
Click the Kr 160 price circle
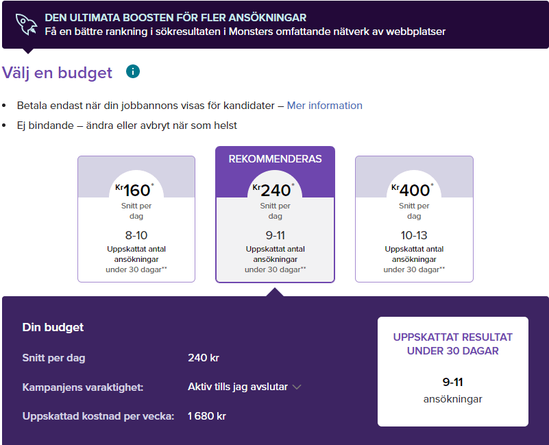[136, 190]
